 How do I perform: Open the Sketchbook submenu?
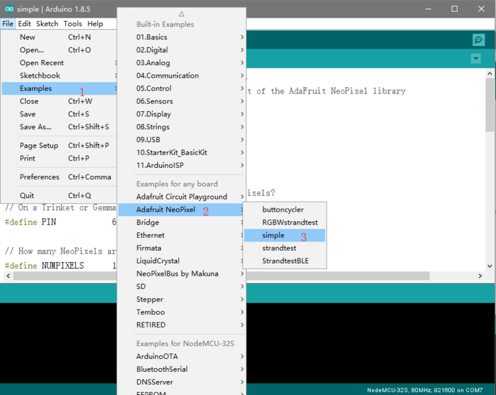[x=40, y=76]
